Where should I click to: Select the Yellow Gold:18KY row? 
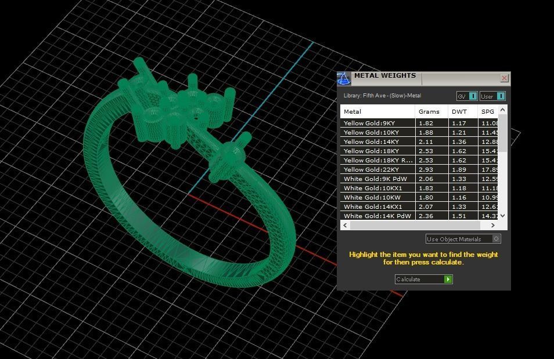[419, 151]
